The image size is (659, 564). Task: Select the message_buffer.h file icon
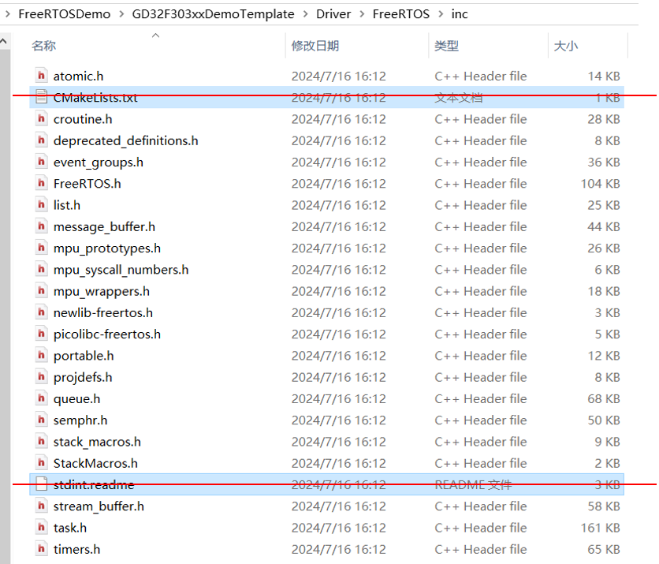click(x=41, y=226)
